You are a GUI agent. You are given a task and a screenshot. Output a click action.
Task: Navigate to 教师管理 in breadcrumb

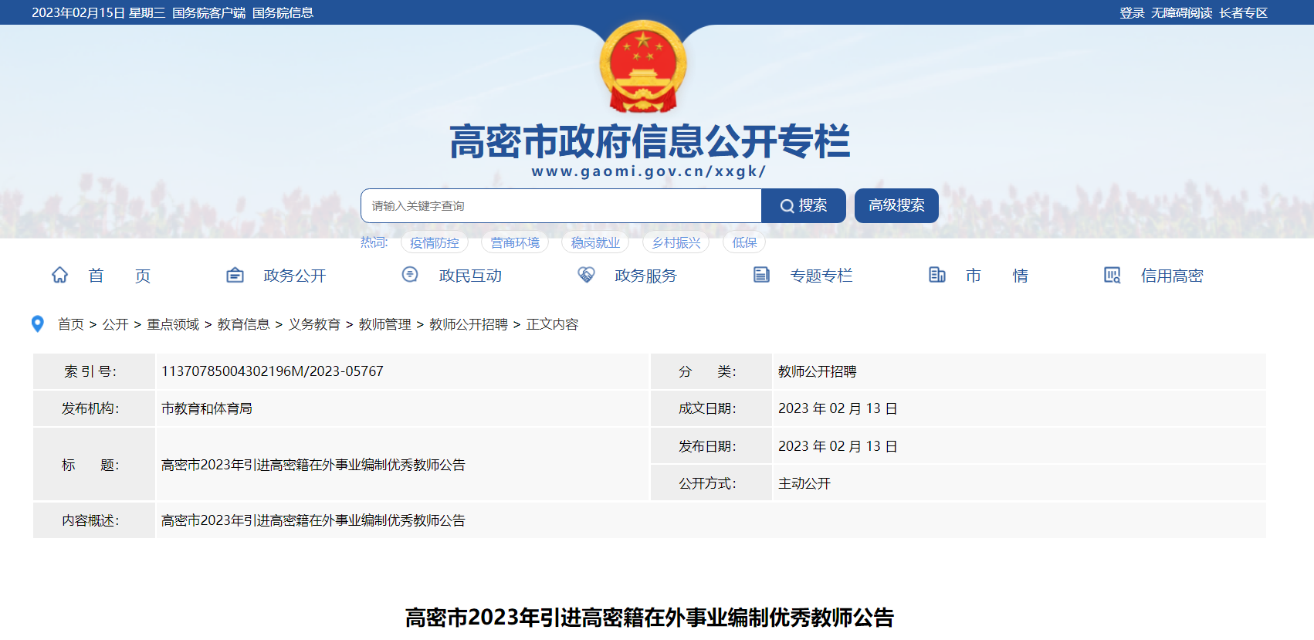pyautogui.click(x=385, y=324)
